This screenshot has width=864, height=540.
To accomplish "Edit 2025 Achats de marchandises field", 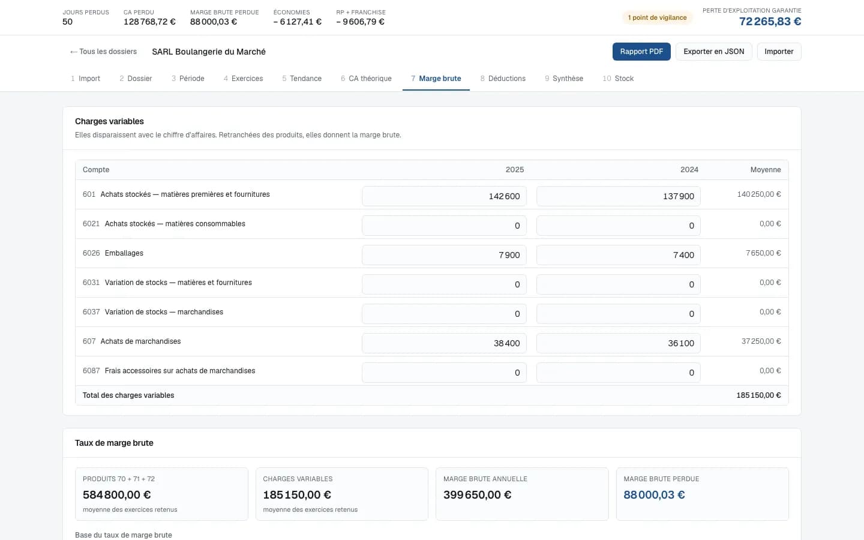I will pyautogui.click(x=444, y=343).
